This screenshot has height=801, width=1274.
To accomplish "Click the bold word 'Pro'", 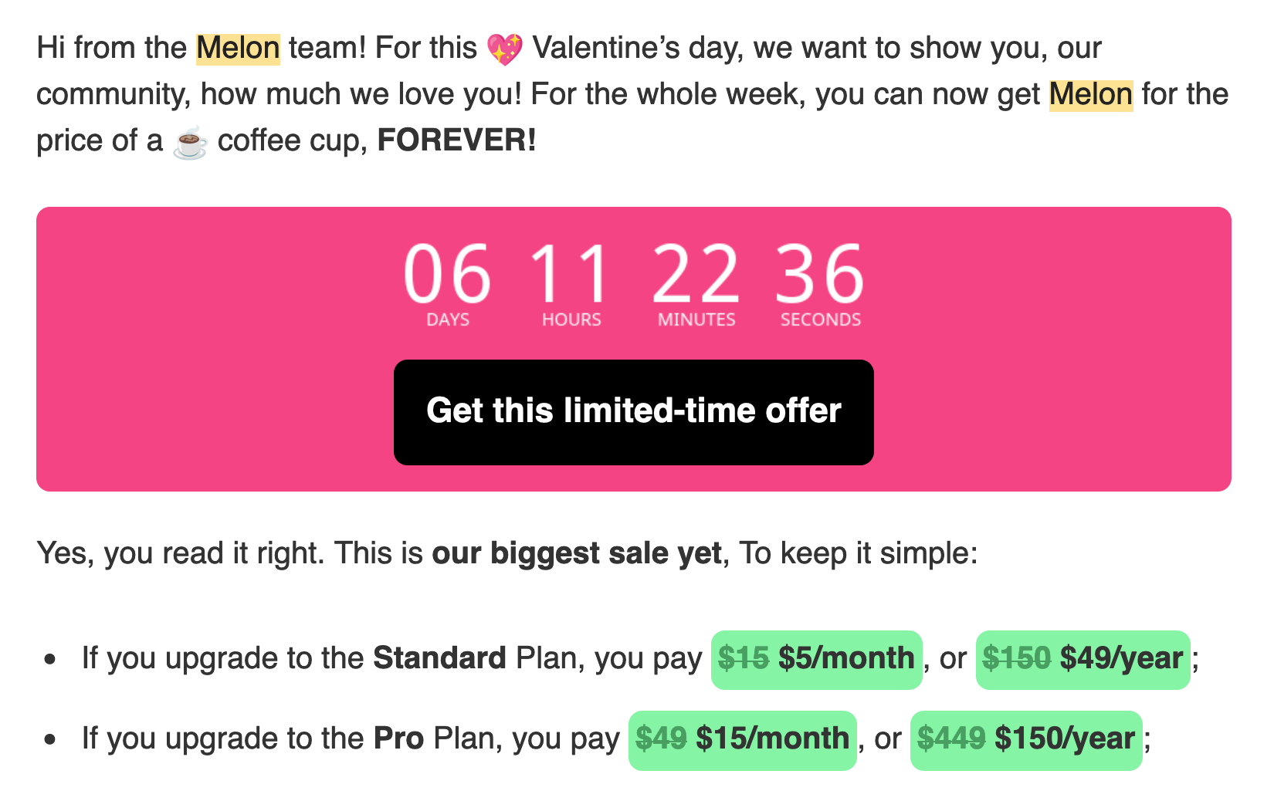I will (x=398, y=738).
